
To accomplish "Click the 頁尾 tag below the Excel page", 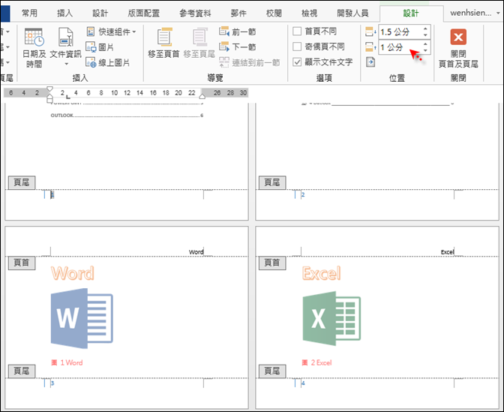I will pyautogui.click(x=272, y=371).
